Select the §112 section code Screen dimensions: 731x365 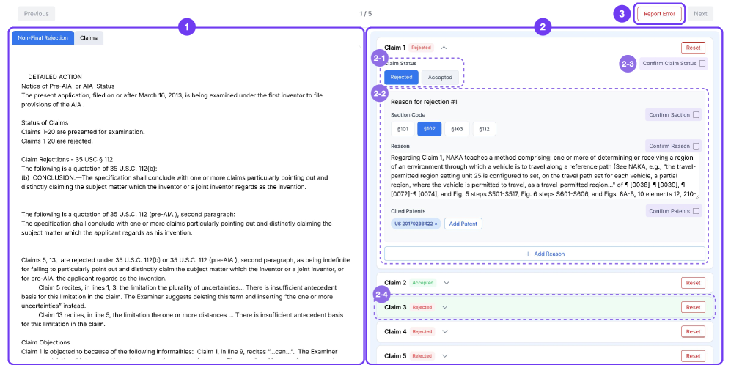pyautogui.click(x=483, y=129)
